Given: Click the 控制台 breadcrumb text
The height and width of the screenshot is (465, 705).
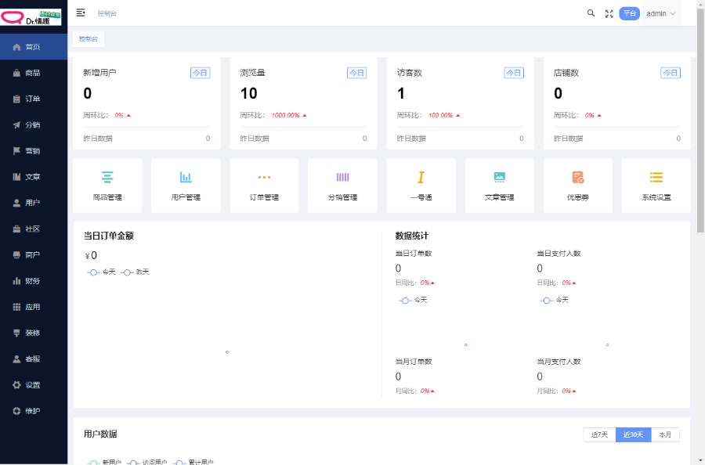Looking at the screenshot, I should tap(107, 13).
